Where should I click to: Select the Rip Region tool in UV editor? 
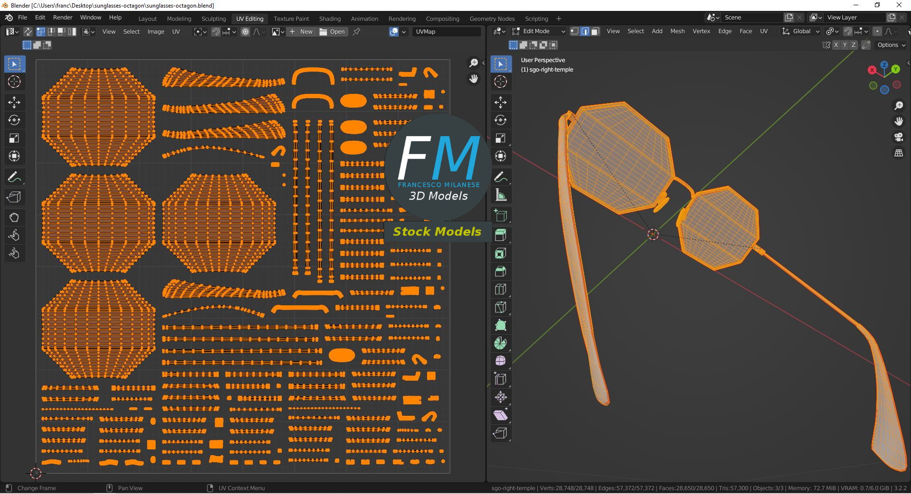coord(14,197)
